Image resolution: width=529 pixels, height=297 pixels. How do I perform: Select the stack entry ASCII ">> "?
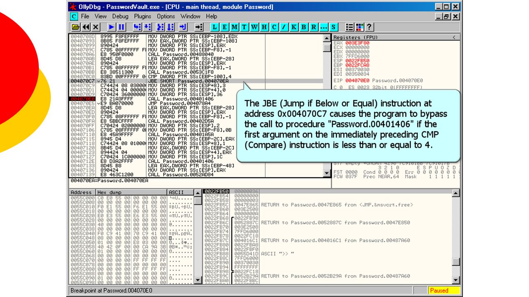point(277,253)
